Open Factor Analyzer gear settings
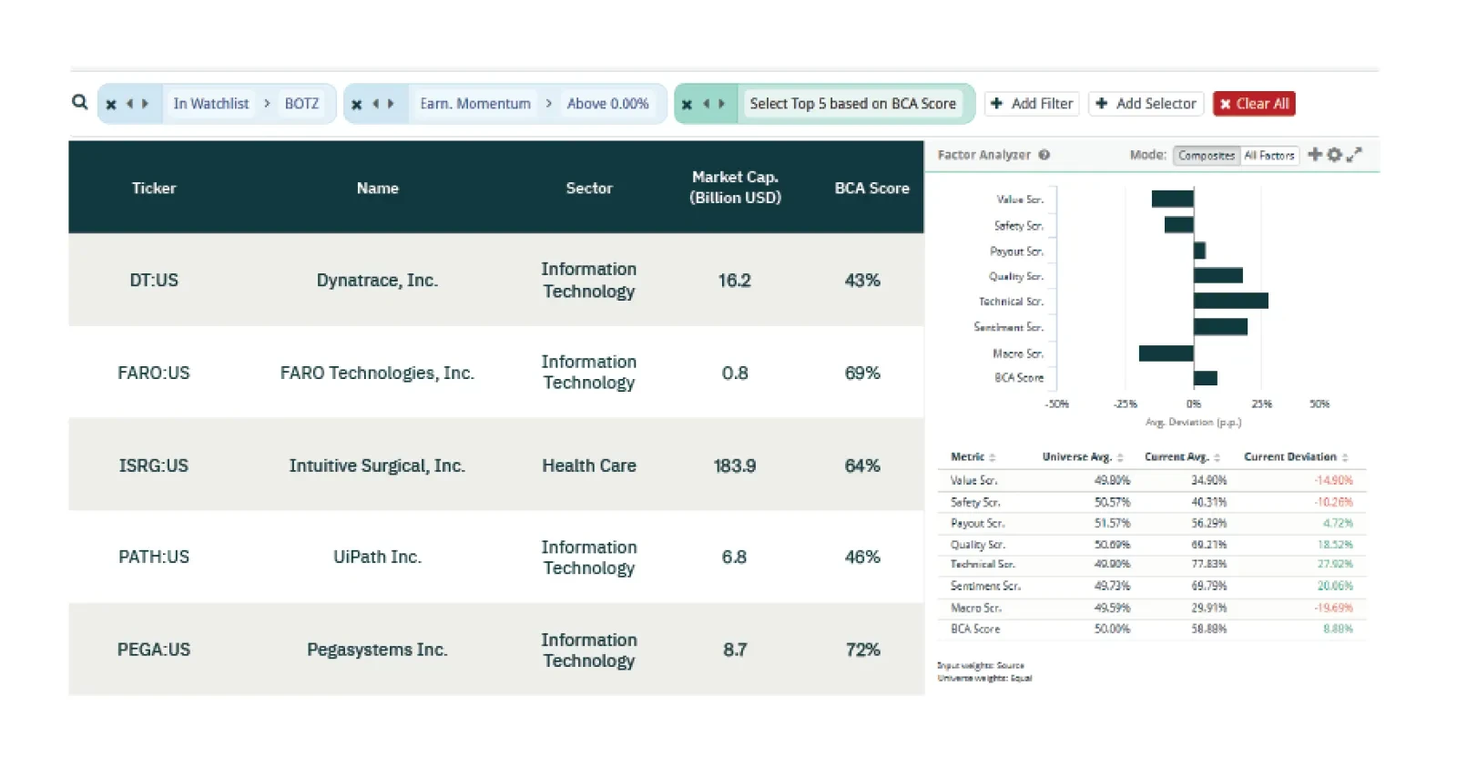 click(1334, 155)
